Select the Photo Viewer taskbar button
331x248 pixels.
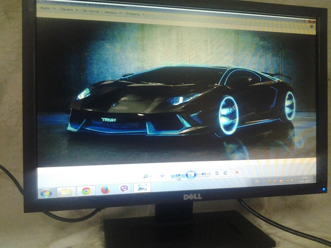pyautogui.click(x=142, y=188)
